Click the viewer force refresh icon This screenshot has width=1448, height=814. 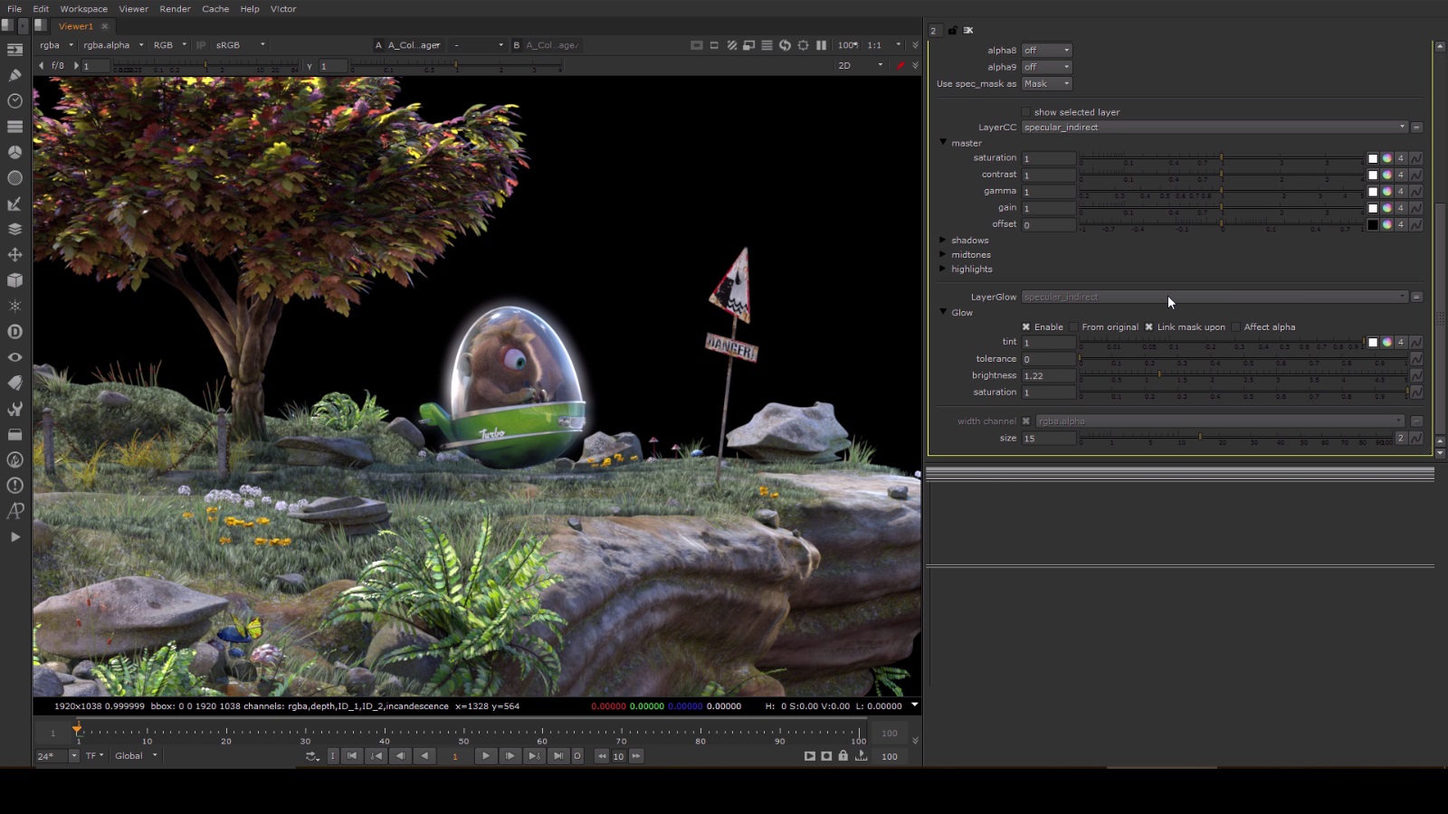[785, 45]
